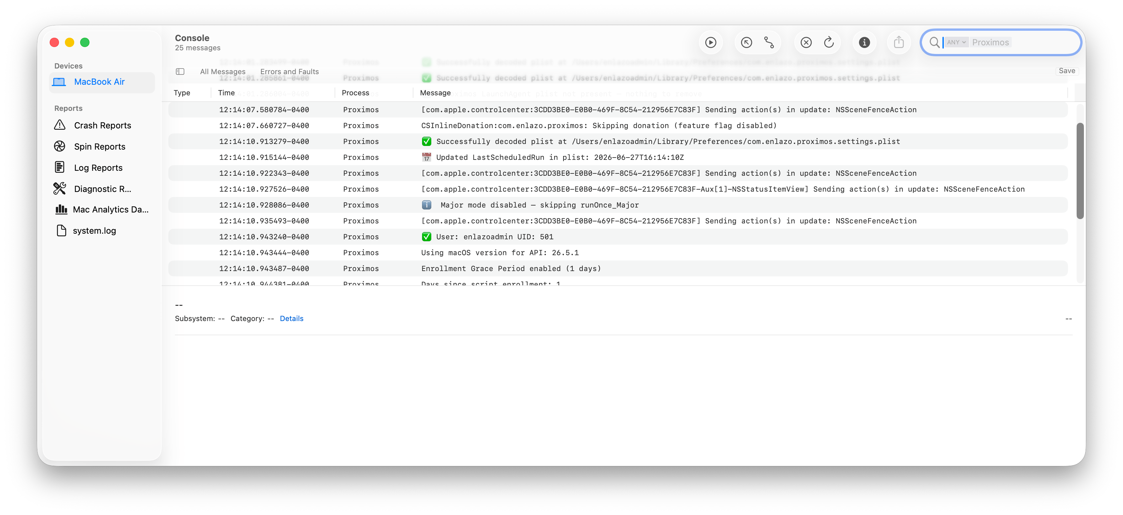1123x515 pixels.
Task: Click the Crash Reports warning icon
Action: tap(60, 125)
